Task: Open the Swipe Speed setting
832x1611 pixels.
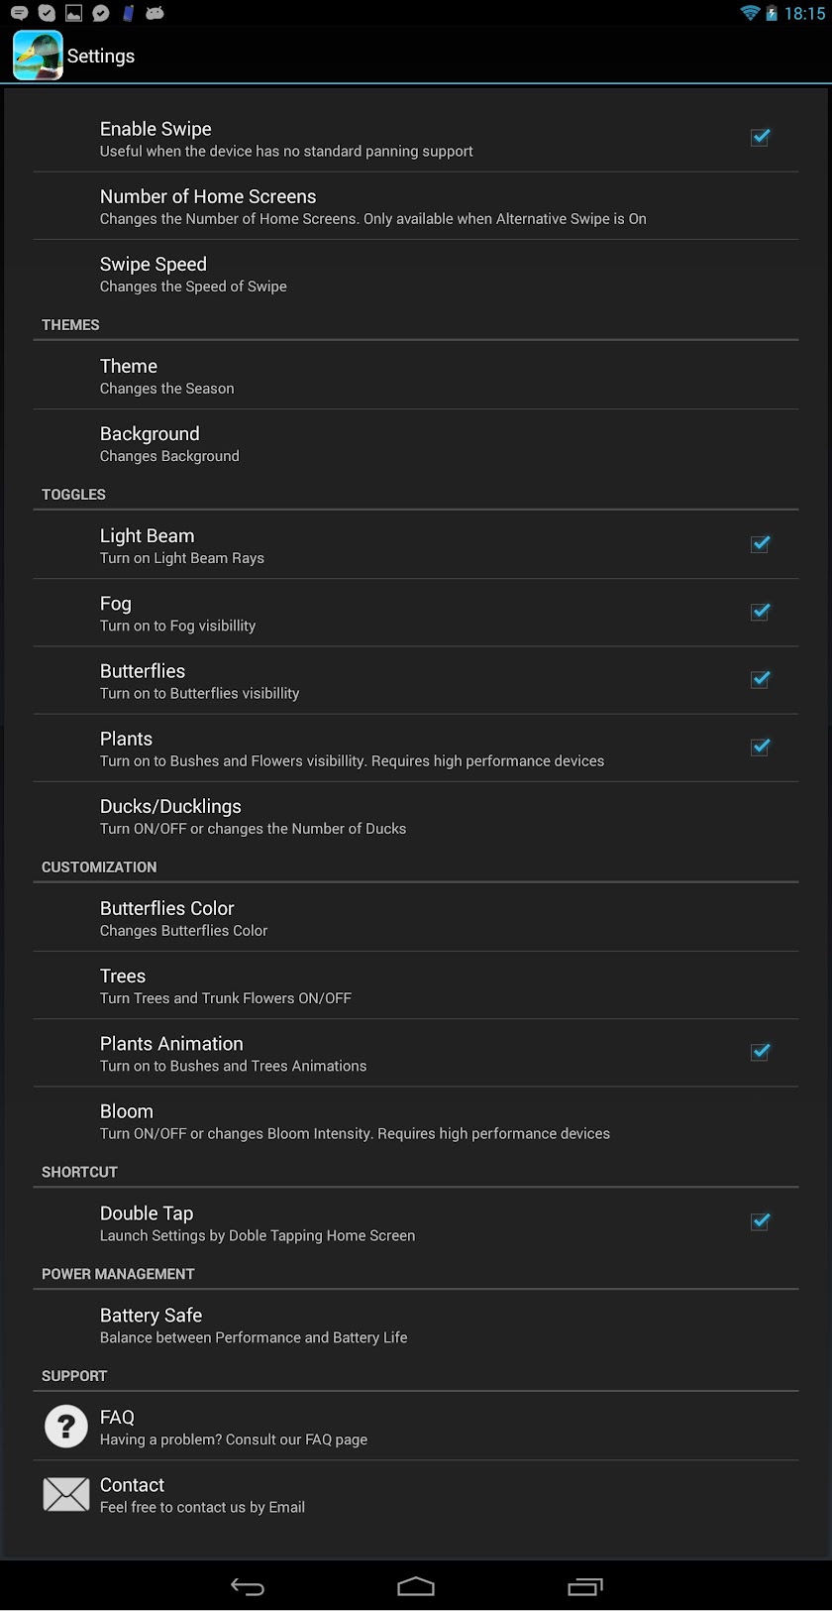Action: [416, 274]
